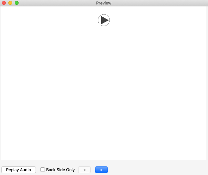
Task: Click the Replay Audio button
Action: pyautogui.click(x=19, y=170)
